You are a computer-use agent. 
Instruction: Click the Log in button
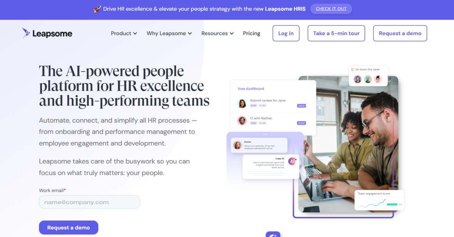pyautogui.click(x=286, y=33)
